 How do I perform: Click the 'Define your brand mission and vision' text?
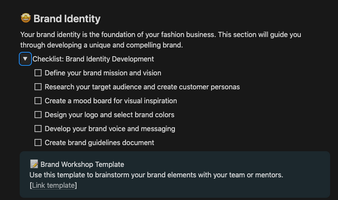(103, 73)
